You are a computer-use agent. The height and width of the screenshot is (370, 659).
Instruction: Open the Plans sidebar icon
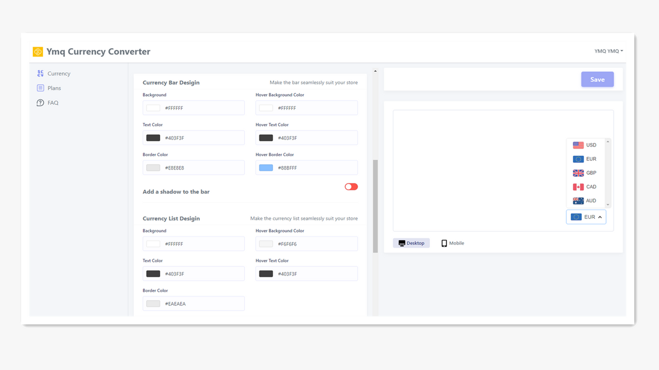click(x=40, y=88)
